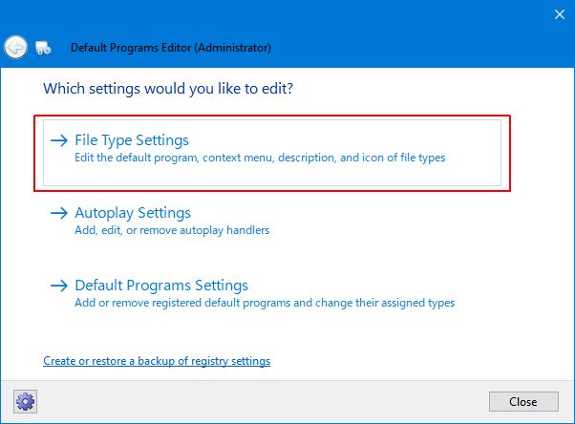Click the blue title bar's empty area

(x=287, y=14)
